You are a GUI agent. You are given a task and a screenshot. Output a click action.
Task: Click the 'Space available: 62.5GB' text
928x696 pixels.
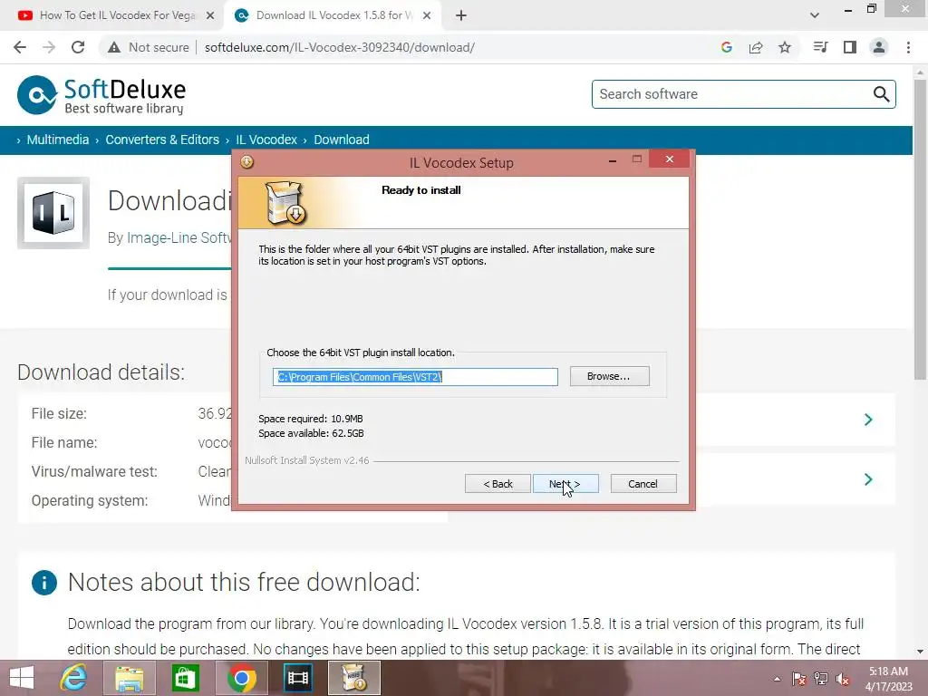[x=312, y=433]
